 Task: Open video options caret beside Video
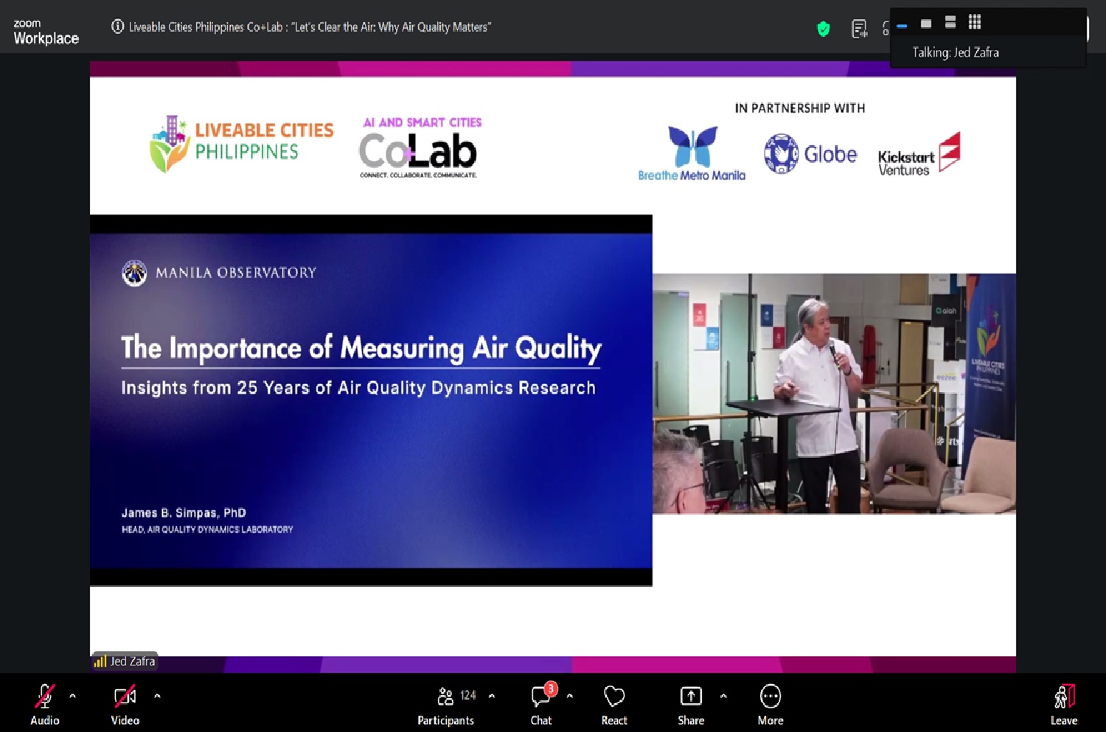(x=157, y=695)
